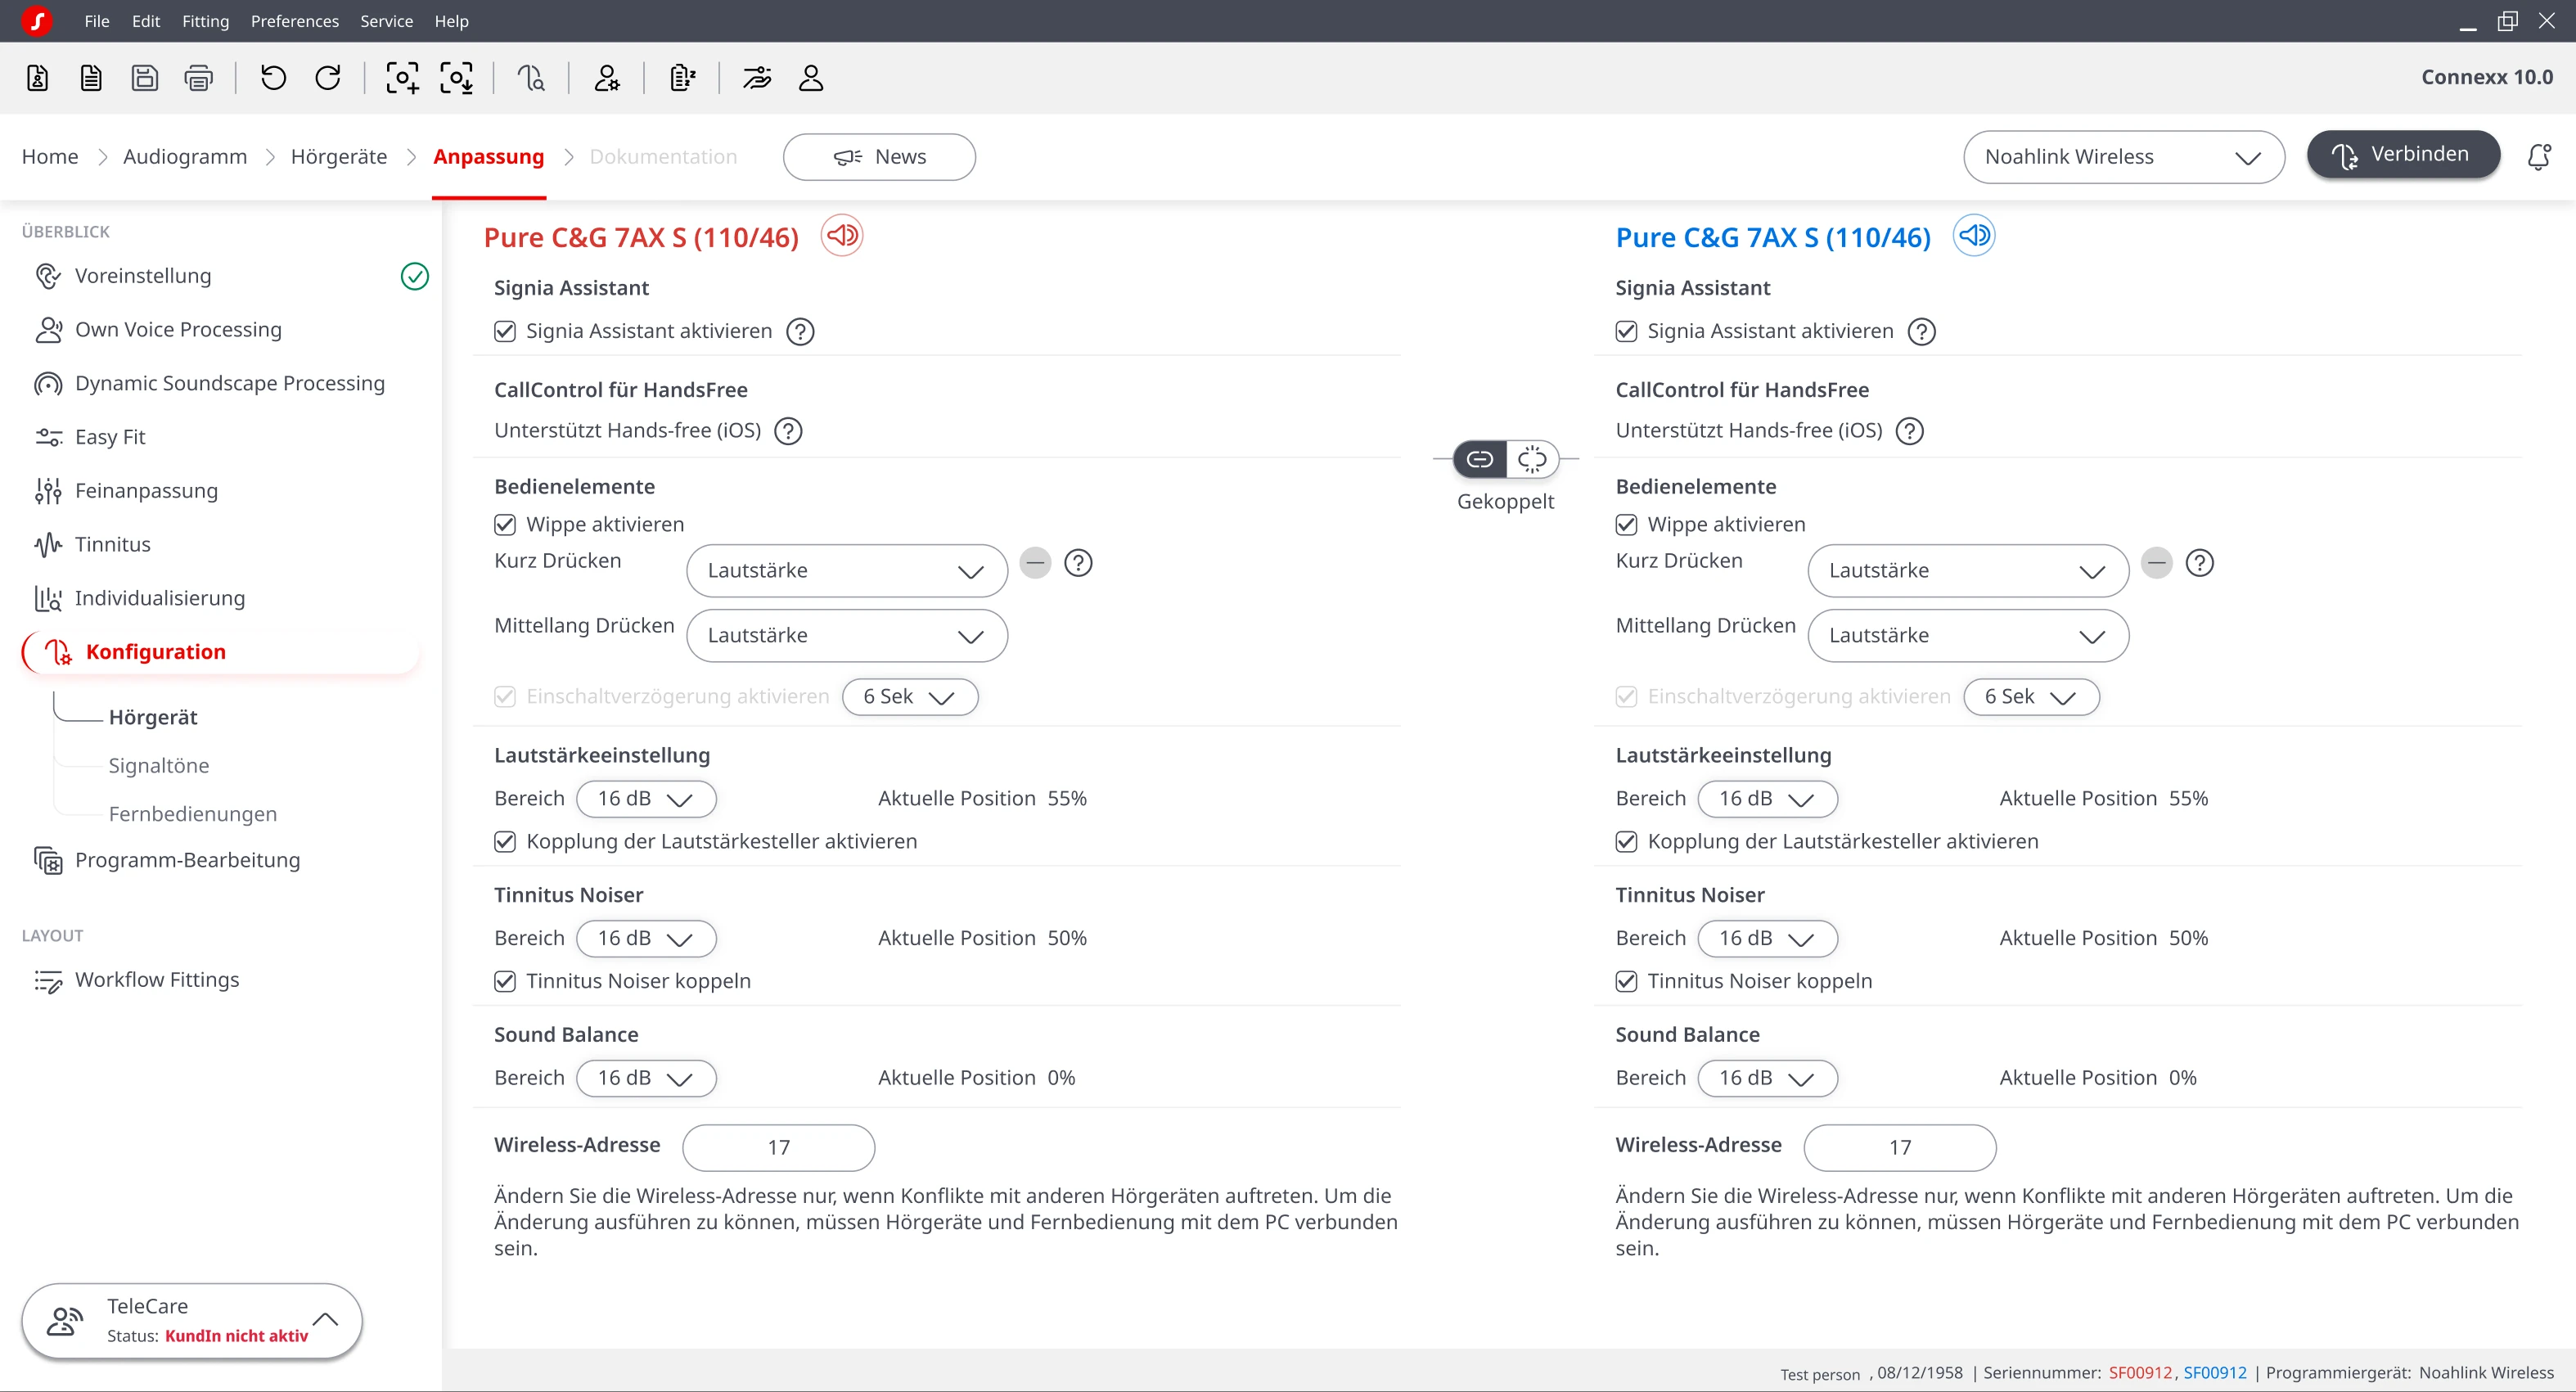The image size is (2576, 1392).
Task: Click the Print icon in toolbar
Action: tap(199, 78)
